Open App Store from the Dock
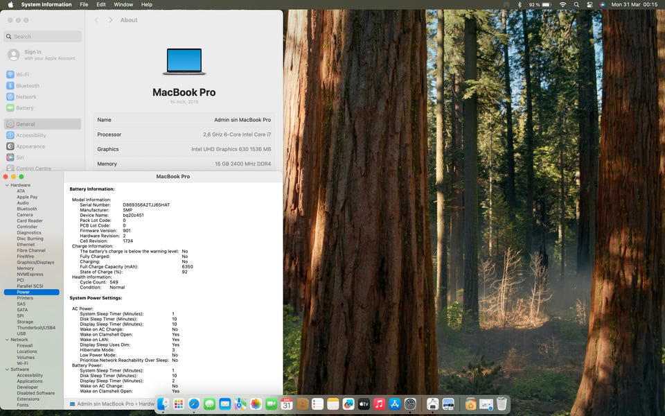 [395, 404]
